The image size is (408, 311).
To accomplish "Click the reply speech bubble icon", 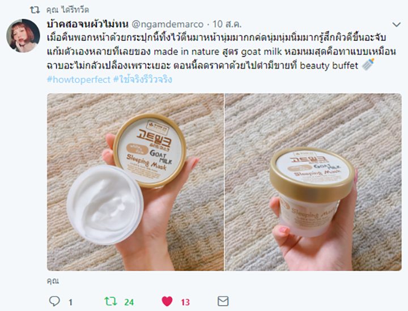I will pyautogui.click(x=54, y=301).
